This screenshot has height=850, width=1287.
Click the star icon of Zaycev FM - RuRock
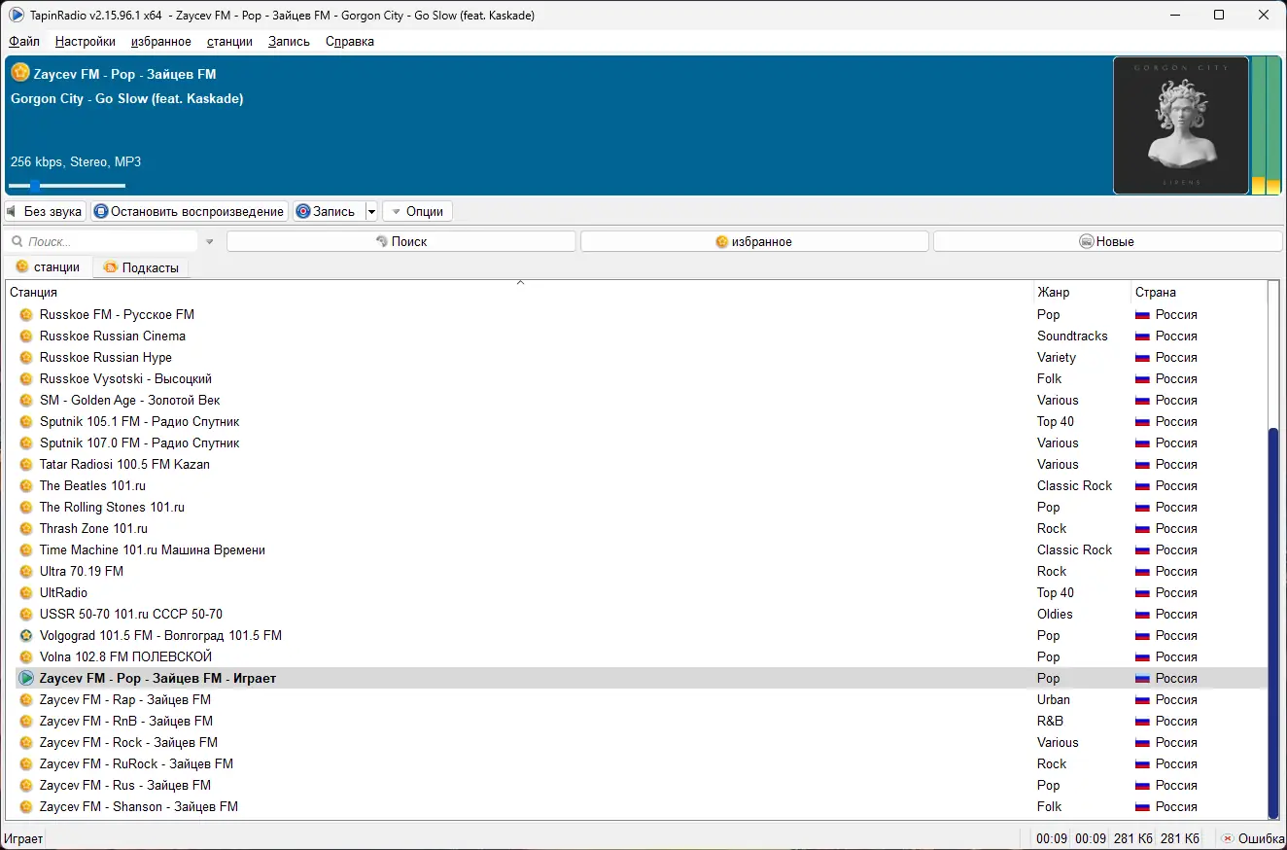pos(26,764)
